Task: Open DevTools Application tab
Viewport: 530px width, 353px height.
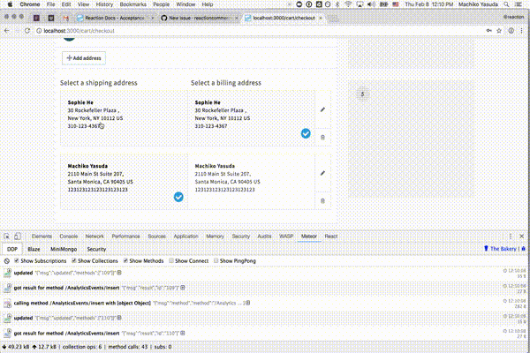Action: [185, 237]
